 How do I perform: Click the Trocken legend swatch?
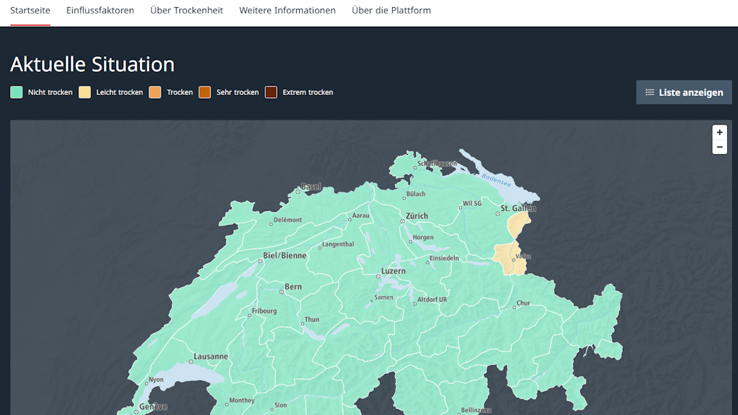(155, 92)
